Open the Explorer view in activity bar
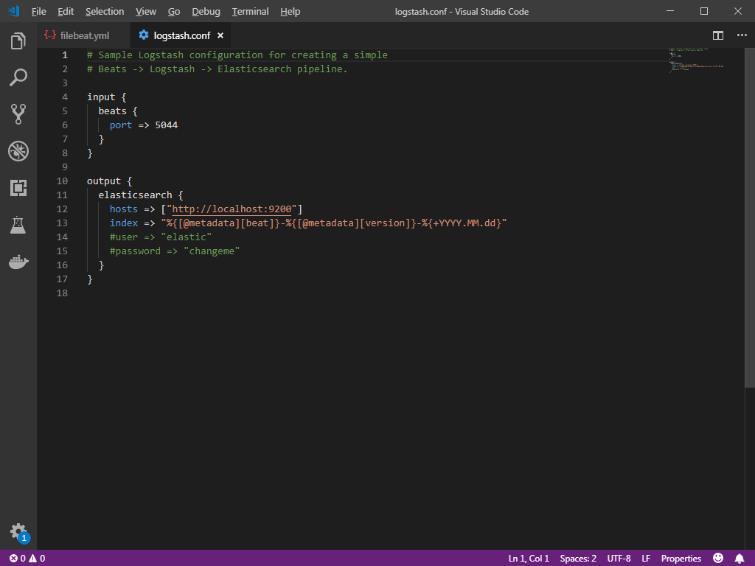Screen dimensions: 755x566 click(18, 41)
